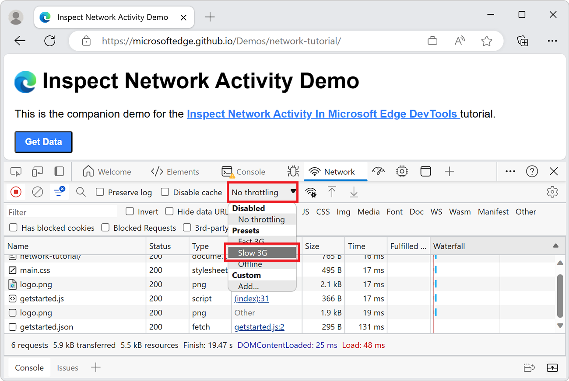Viewport: 569px width, 381px height.
Task: Filter requests by Manifest type
Action: (493, 211)
